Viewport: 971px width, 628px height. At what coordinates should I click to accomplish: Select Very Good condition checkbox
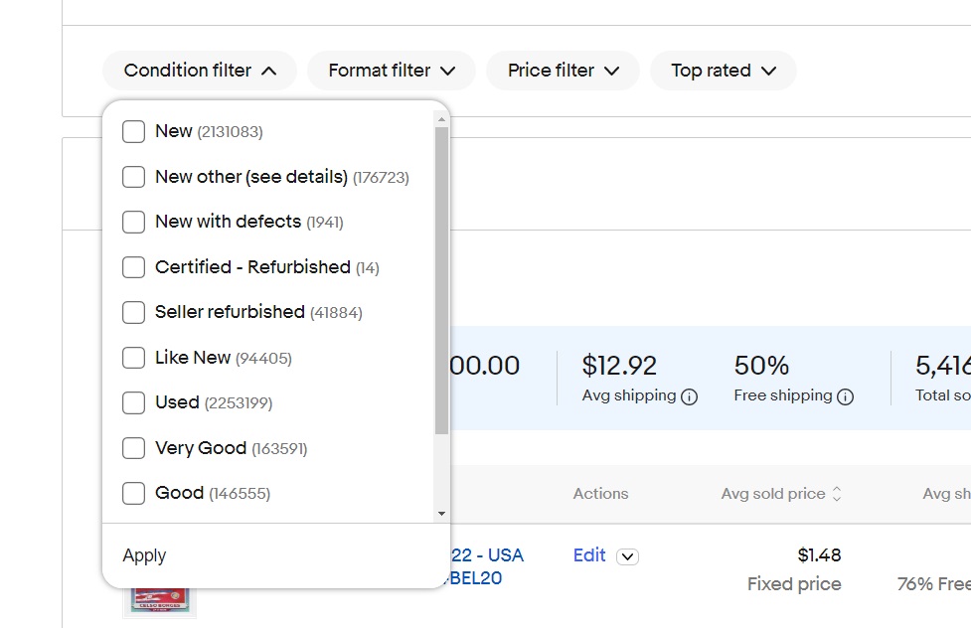tap(134, 448)
